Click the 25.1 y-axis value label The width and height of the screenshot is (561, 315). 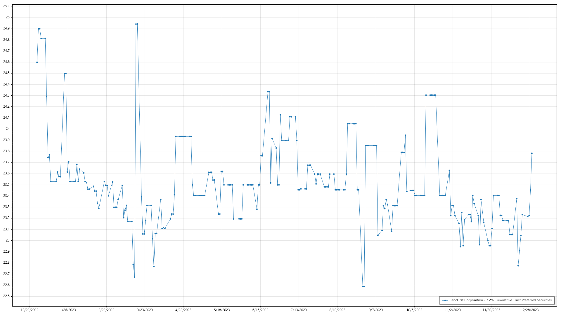(6, 6)
